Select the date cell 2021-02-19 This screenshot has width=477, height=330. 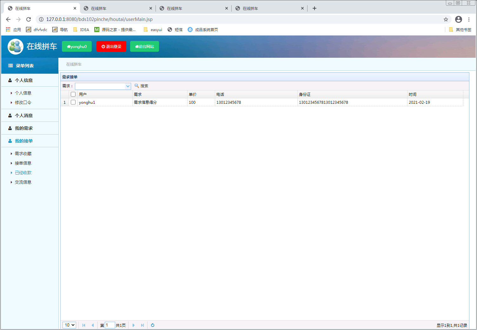(x=435, y=102)
